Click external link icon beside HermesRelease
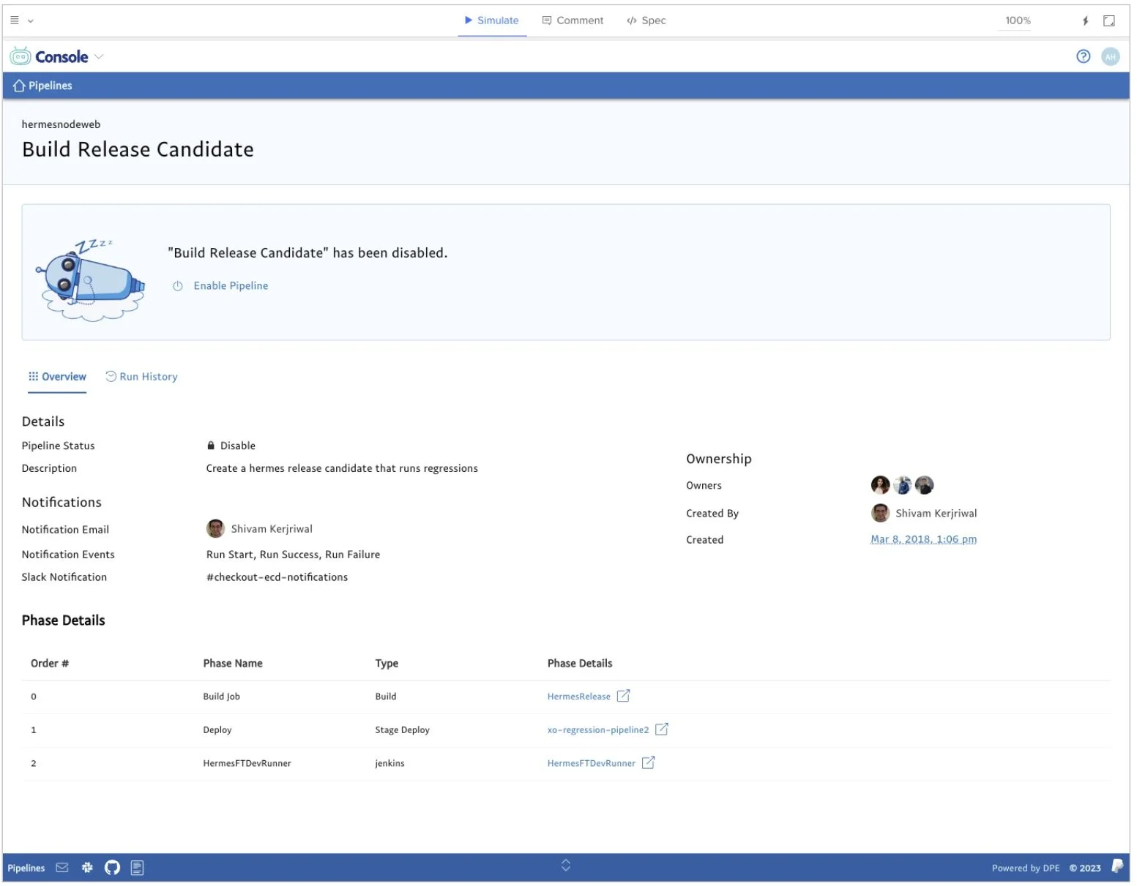Image resolution: width=1137 pixels, height=886 pixels. tap(623, 696)
